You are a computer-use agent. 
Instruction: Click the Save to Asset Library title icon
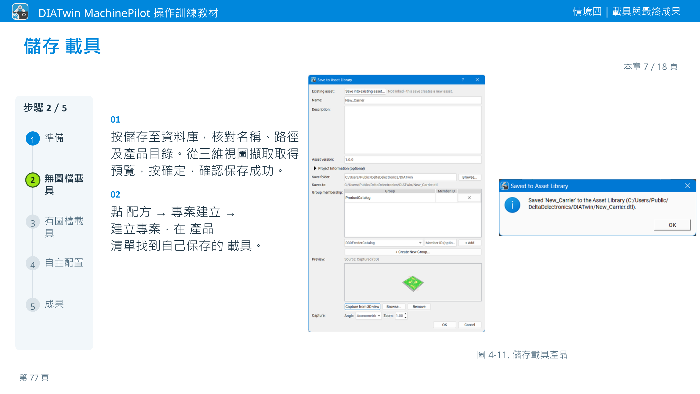click(x=313, y=80)
